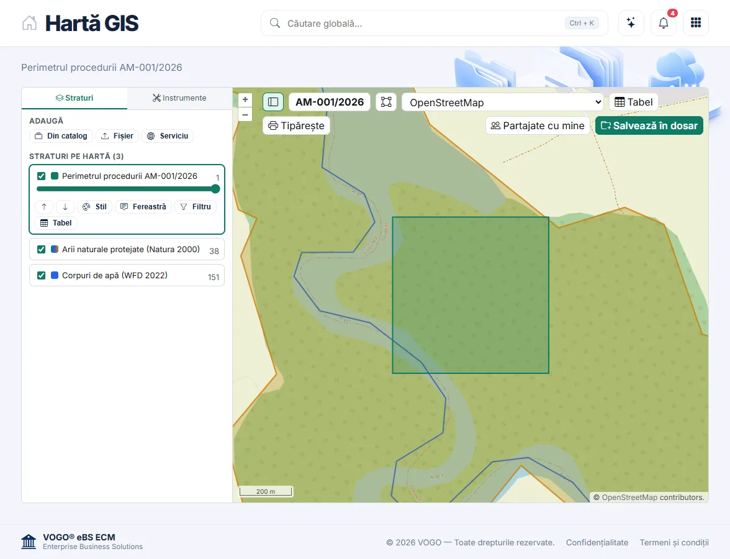Click Corpuri de apă blue swatch
Viewport: 730px width, 559px height.
[55, 275]
